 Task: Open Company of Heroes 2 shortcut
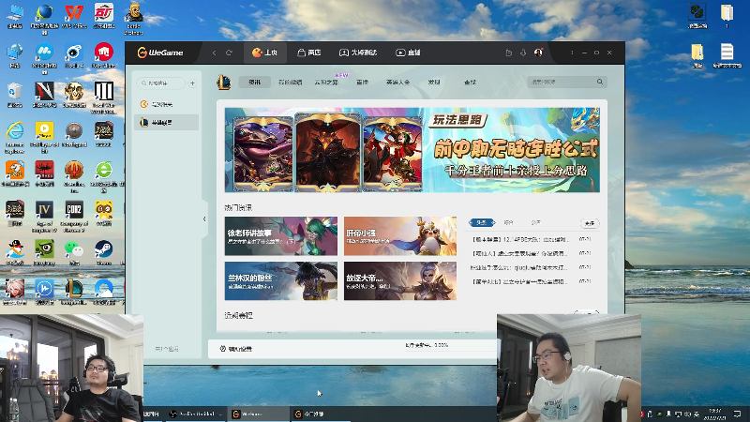pos(74,217)
